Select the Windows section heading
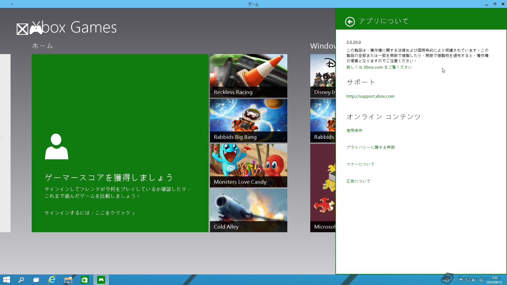This screenshot has height=285, width=507. point(323,46)
